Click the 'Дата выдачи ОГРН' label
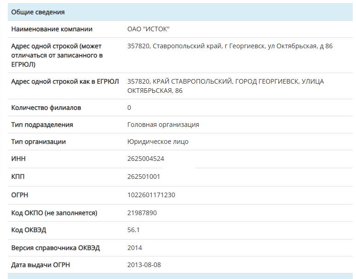The width and height of the screenshot is (356, 279). (40, 265)
